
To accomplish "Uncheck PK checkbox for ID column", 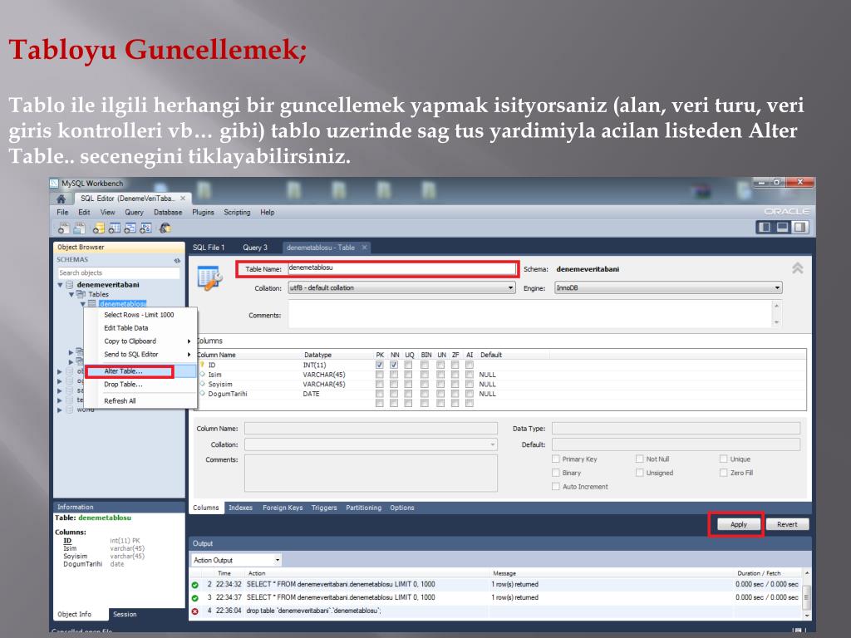I will coord(379,366).
